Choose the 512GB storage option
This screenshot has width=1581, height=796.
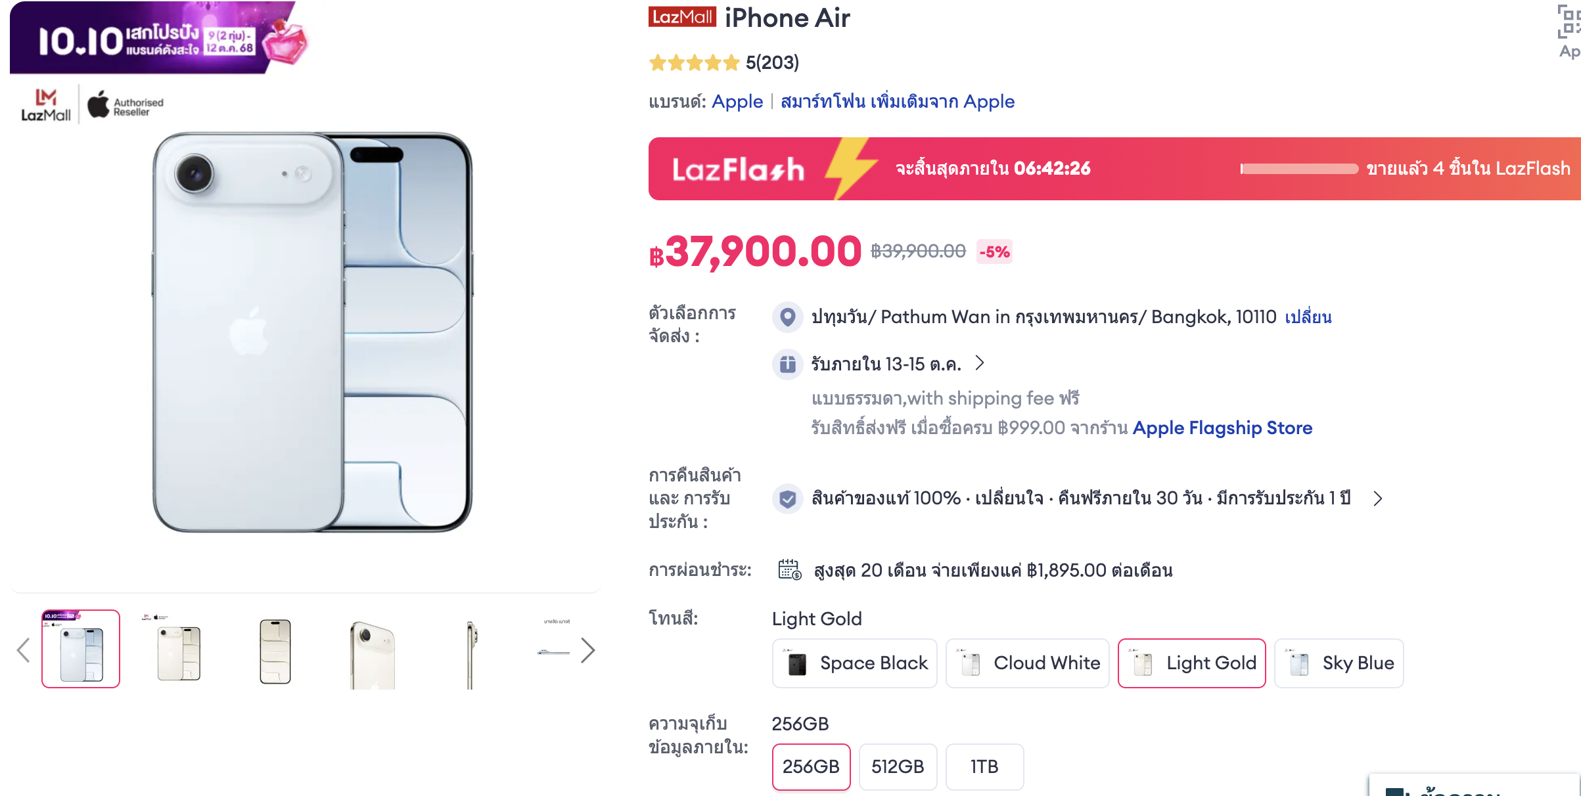[898, 766]
